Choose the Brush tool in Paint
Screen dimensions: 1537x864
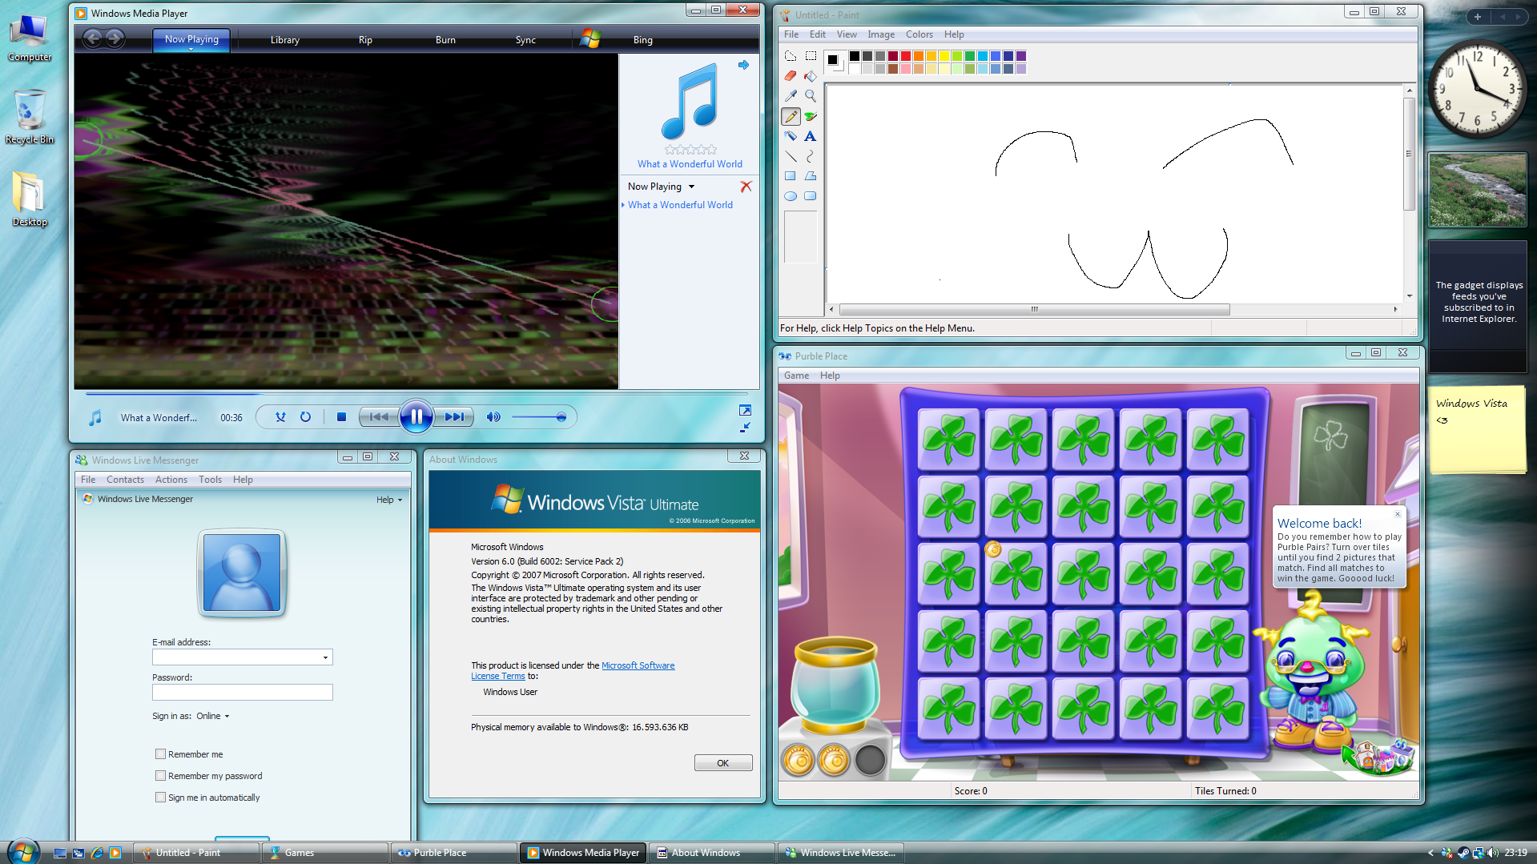[811, 116]
